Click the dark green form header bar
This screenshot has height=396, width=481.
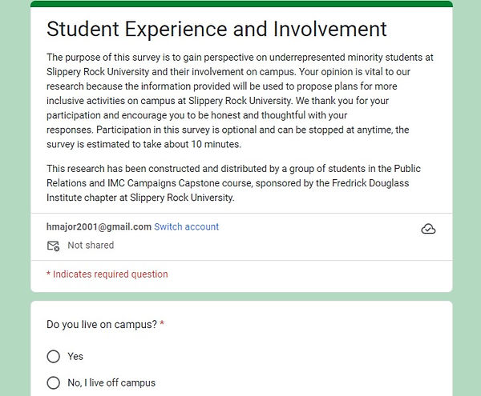pyautogui.click(x=240, y=4)
